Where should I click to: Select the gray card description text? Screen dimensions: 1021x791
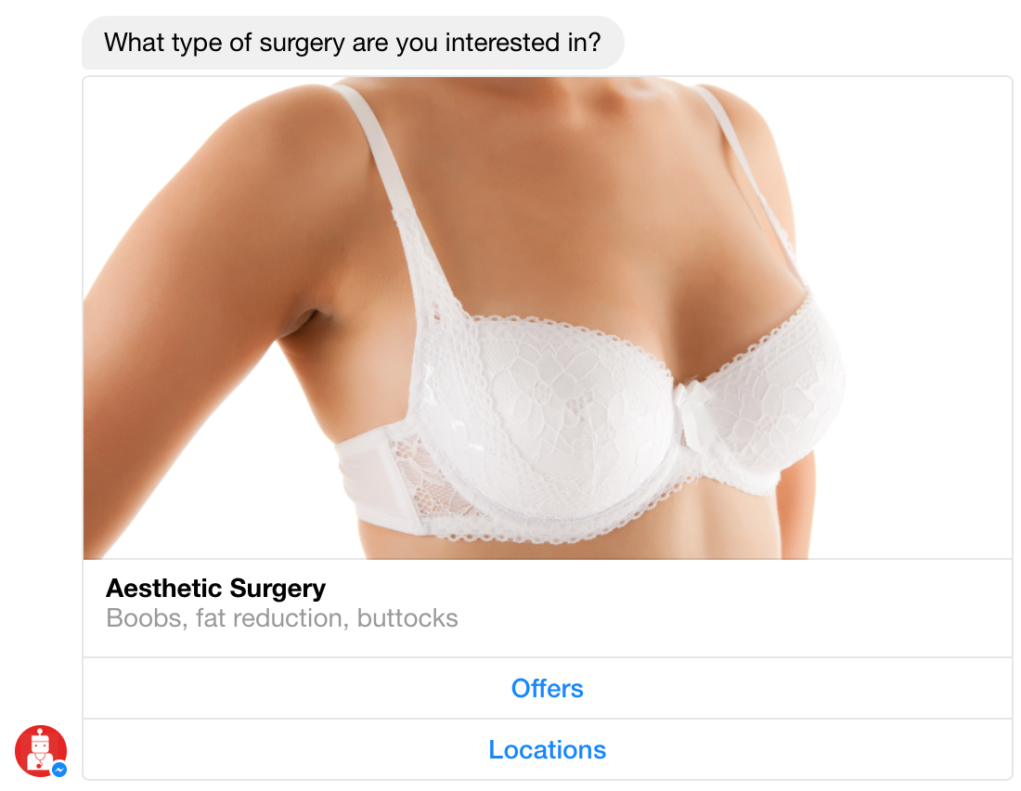tap(282, 617)
